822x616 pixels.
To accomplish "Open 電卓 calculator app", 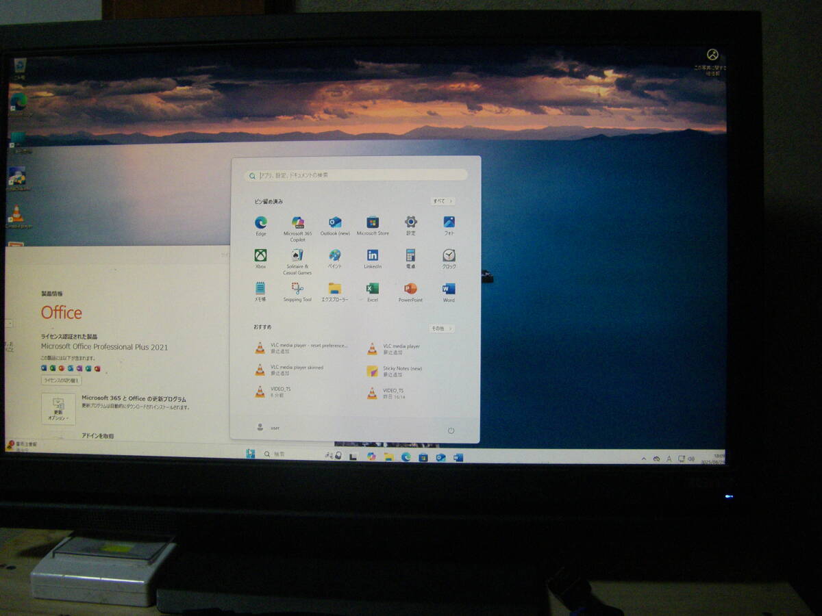I will [411, 259].
